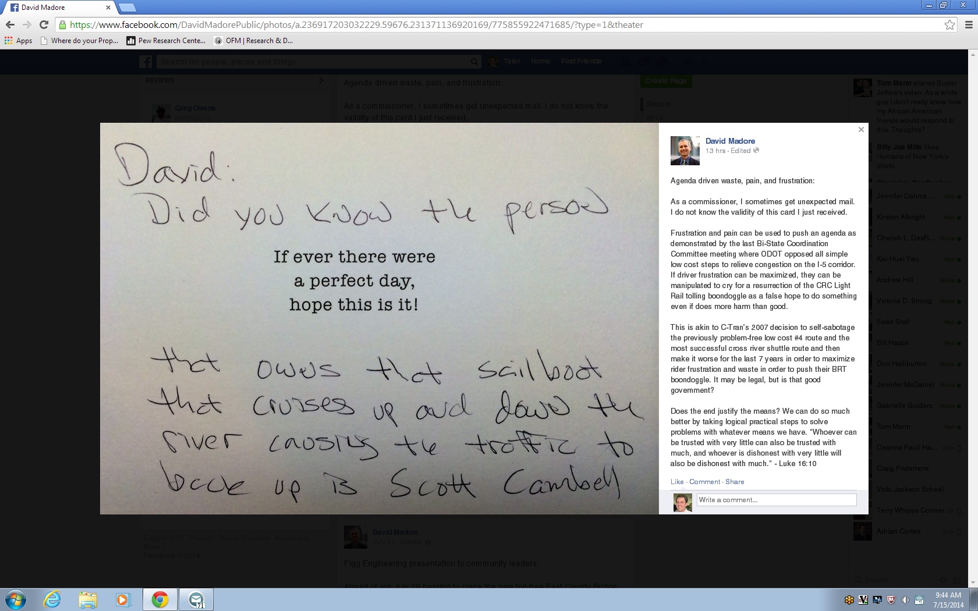978x611 pixels.
Task: Click the David Madore profile name
Action: click(730, 141)
